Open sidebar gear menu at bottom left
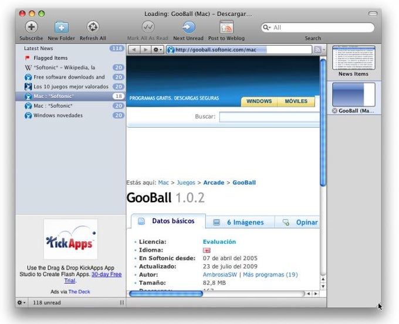Screen dimensions: 399x324 pos(21,303)
